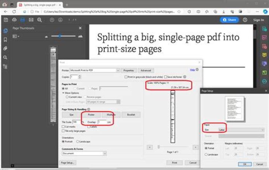The image size is (269, 170).
Task: Open Page Thumbnails from the left sidebar icon
Action: click(x=5, y=31)
